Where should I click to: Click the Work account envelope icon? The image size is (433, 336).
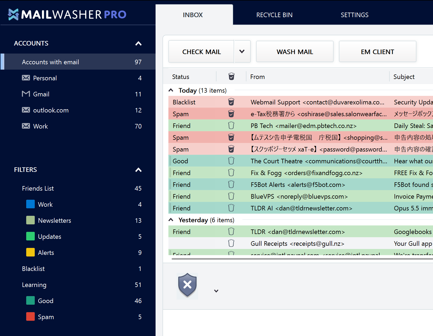26,126
